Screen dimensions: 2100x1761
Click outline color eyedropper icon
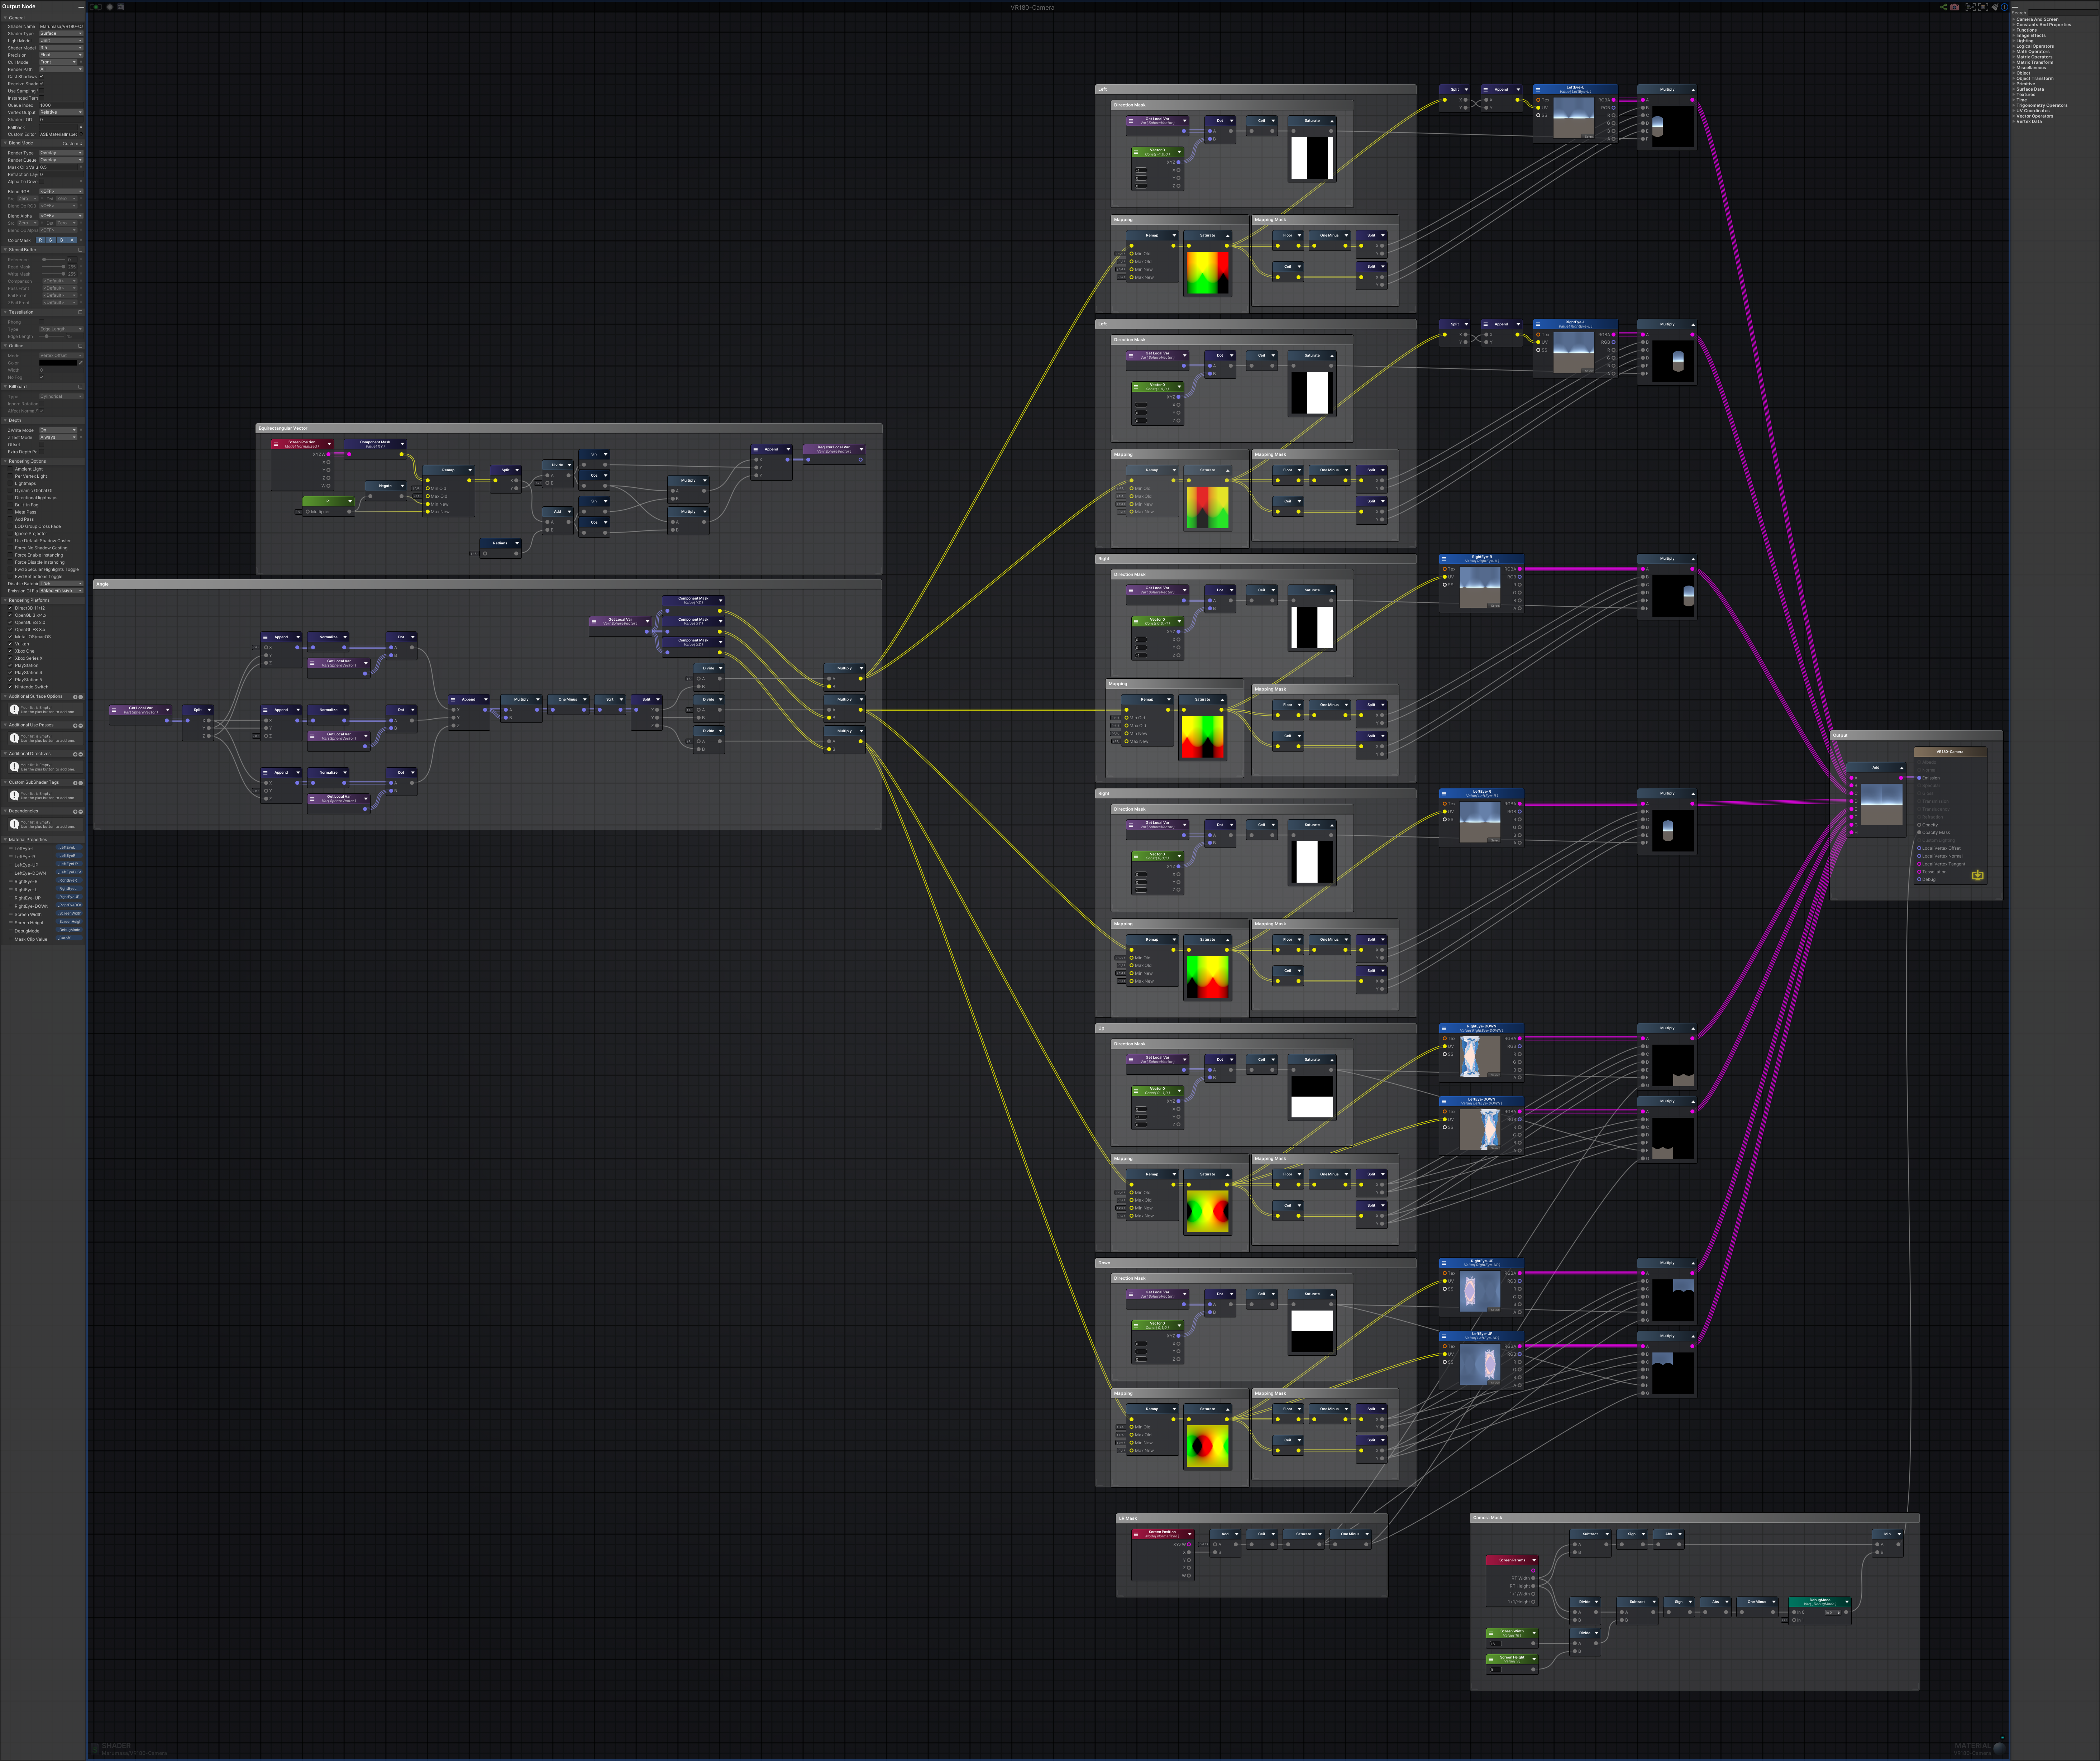point(81,363)
